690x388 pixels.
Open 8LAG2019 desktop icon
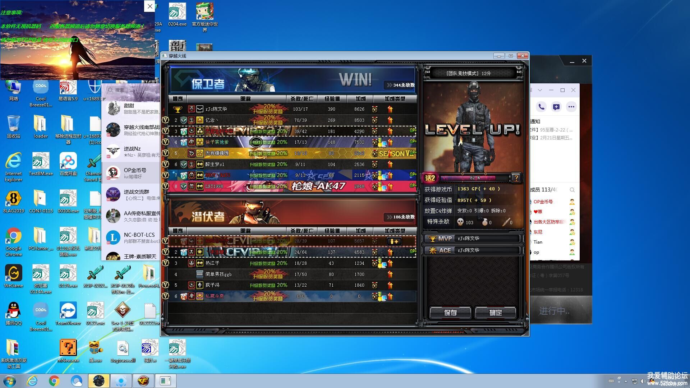14,202
